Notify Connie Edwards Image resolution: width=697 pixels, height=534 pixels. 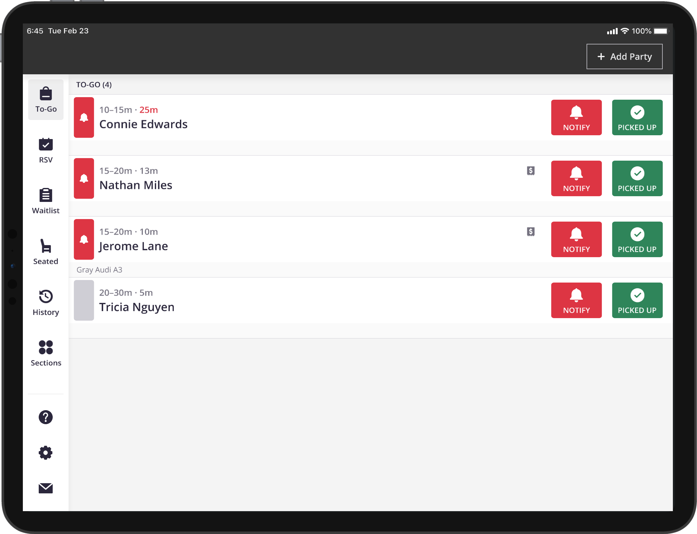pos(576,117)
